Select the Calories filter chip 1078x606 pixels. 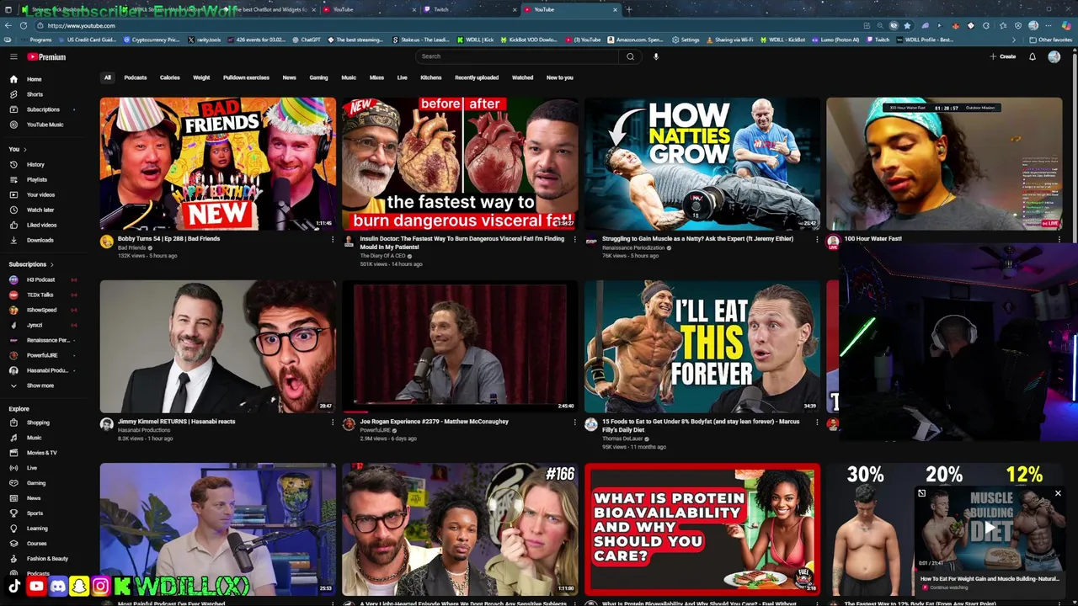pos(169,77)
